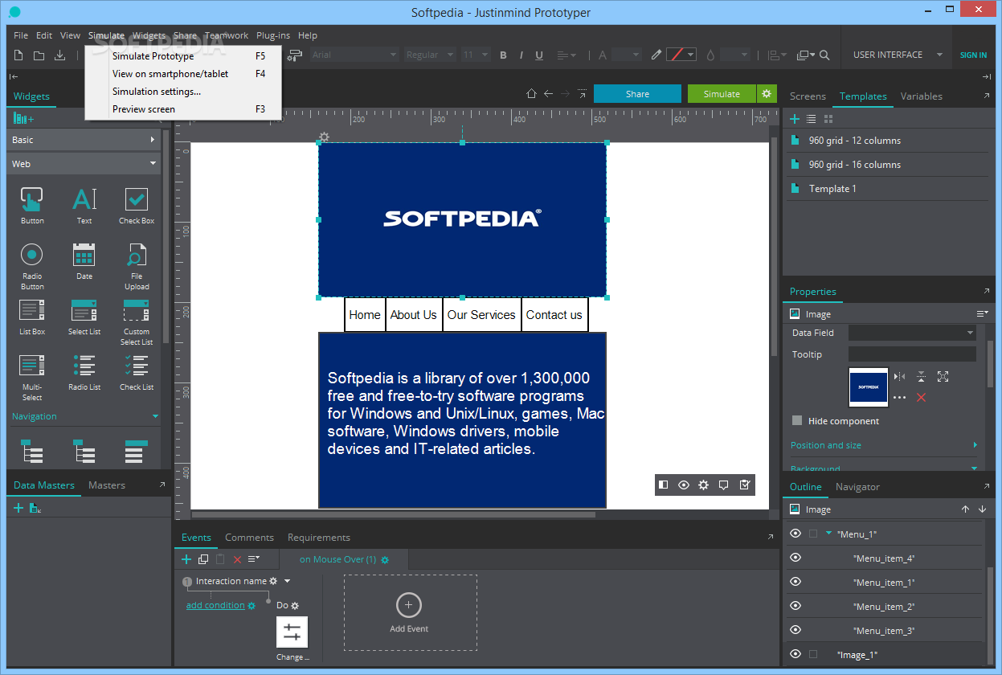1002x675 pixels.
Task: Delete event with red X in Events
Action: 237,559
